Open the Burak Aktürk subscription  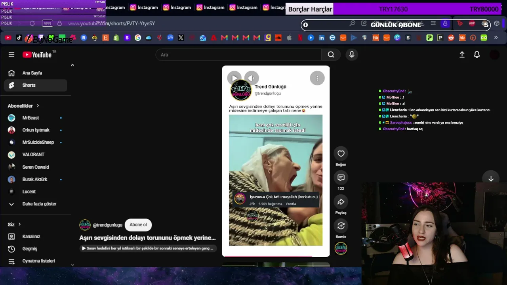[36, 179]
